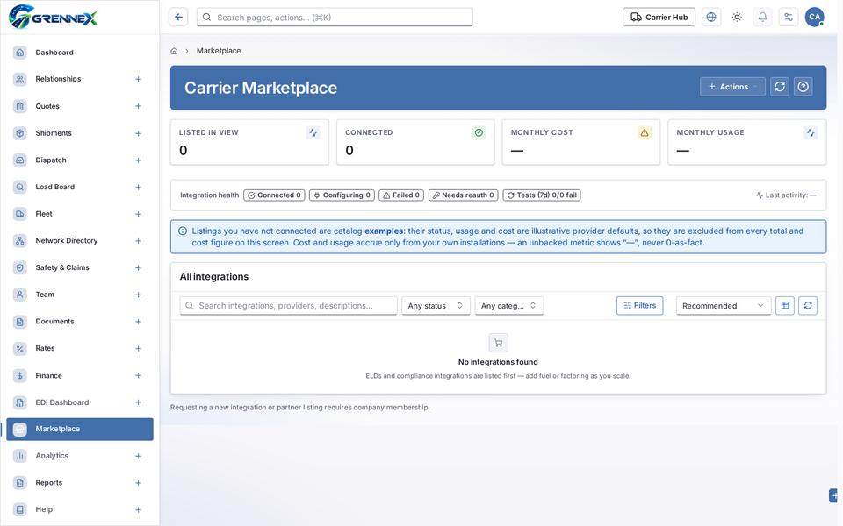Click the Carrier Hub button

(659, 18)
